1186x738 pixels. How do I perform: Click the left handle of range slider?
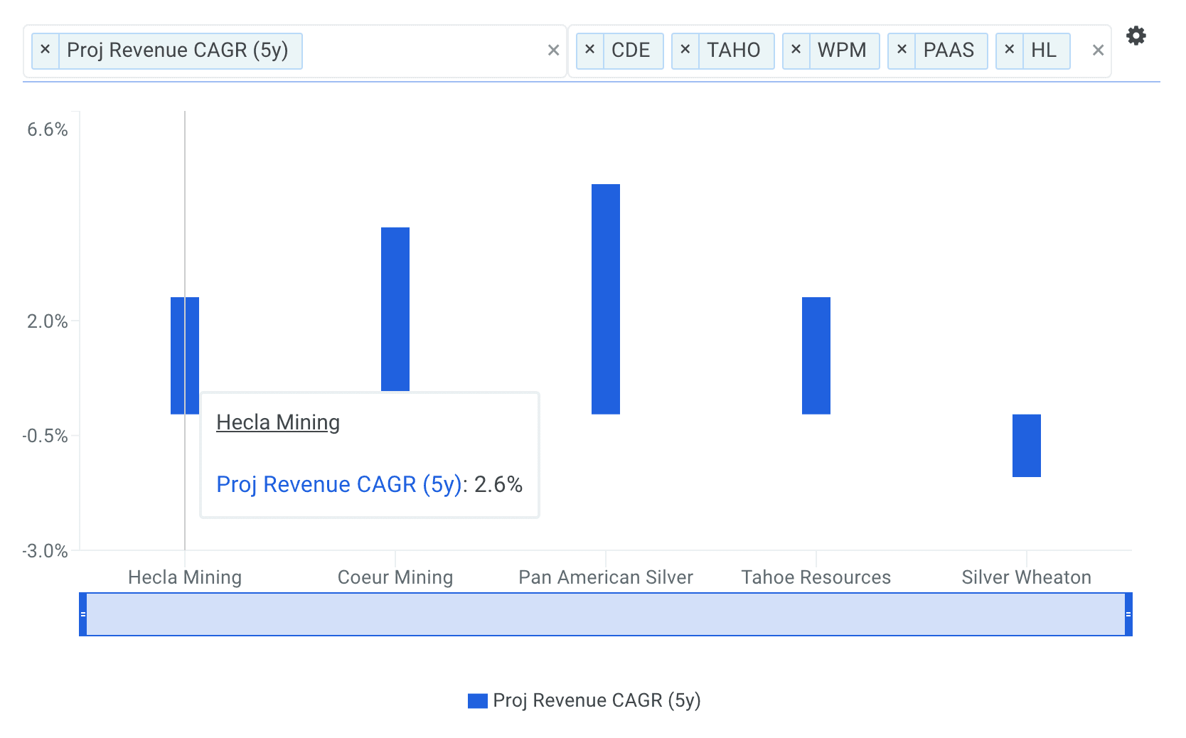83,614
